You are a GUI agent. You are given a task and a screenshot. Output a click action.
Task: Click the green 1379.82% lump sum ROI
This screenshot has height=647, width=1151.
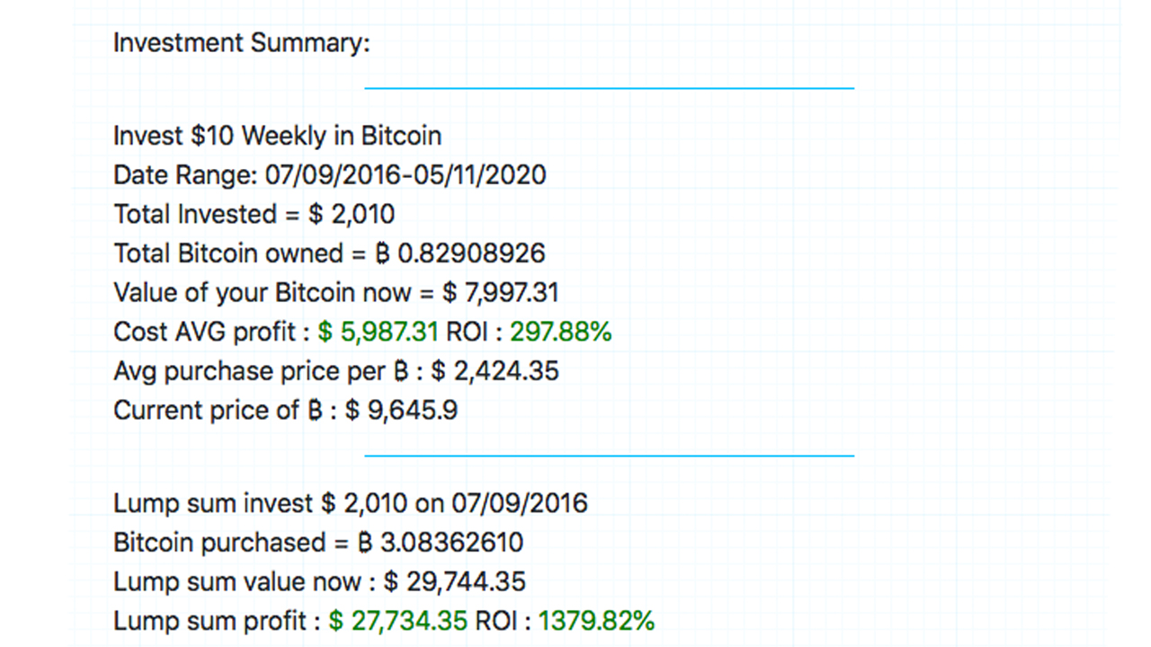click(596, 620)
